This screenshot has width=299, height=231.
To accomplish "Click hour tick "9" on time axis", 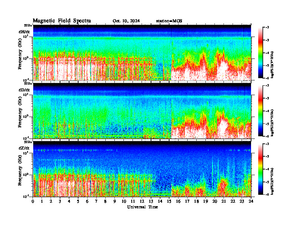I will 115,202.
